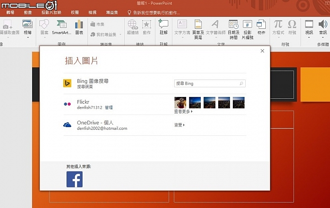330x208 pixels.
Task: Click the Chart (圖表) icon
Action: [79, 24]
